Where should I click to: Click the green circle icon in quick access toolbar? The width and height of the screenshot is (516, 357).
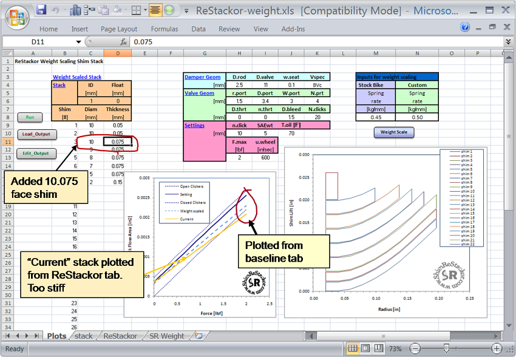(x=169, y=10)
